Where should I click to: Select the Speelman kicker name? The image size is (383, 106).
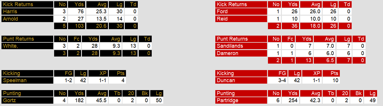[27, 81]
